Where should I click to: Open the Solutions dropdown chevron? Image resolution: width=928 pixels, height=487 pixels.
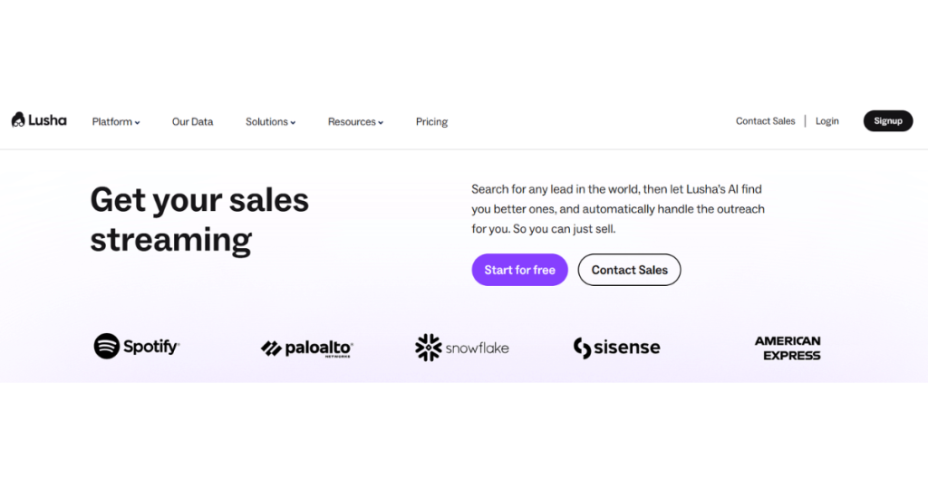tap(293, 122)
